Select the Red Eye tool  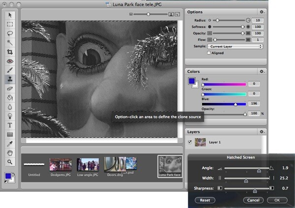coord(10,61)
